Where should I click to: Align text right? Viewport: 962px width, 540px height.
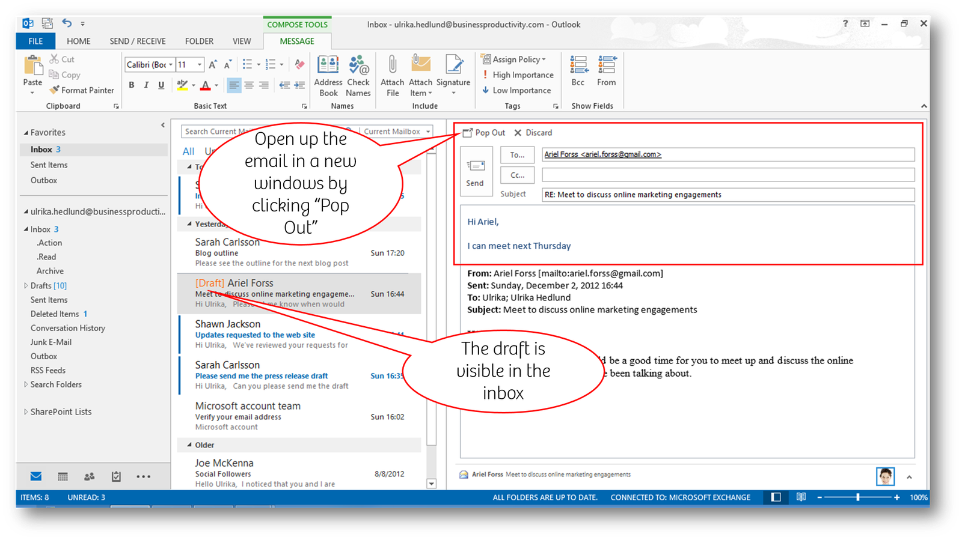pos(263,85)
